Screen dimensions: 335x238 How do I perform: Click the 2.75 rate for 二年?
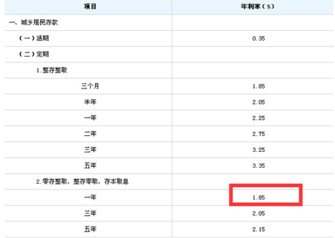coord(259,134)
